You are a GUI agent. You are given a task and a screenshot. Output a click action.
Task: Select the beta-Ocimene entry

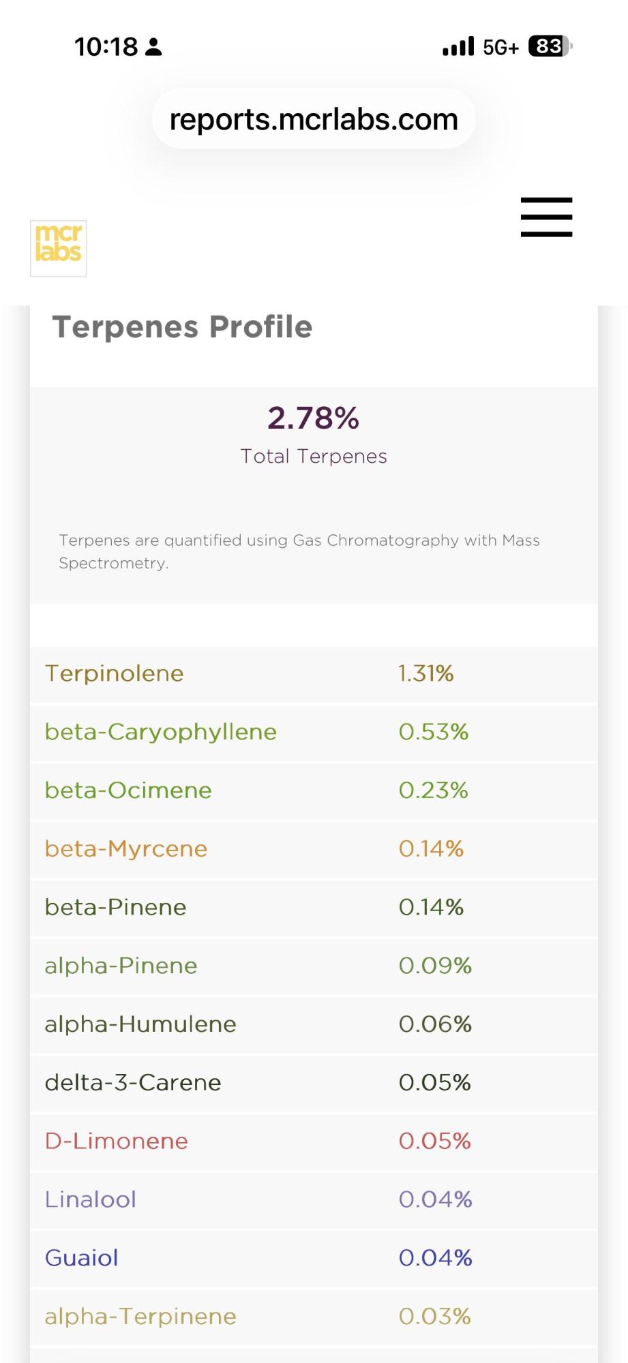[x=314, y=791]
